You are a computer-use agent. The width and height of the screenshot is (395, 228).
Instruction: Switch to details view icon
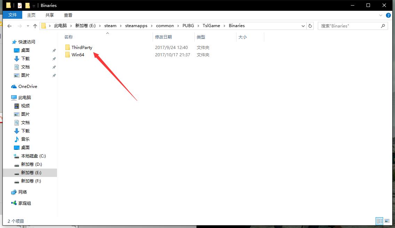pyautogui.click(x=379, y=221)
